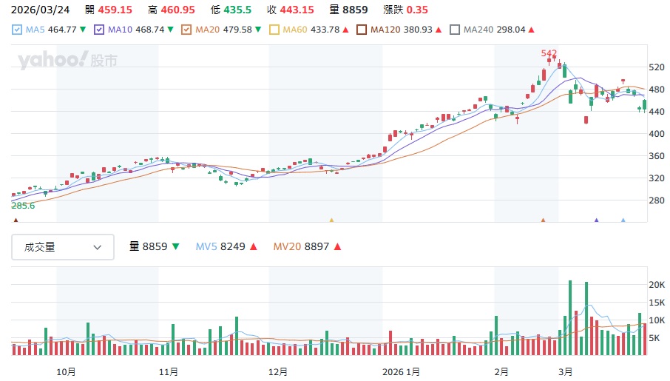
Task: Click the yellow triangle event marker
Action: click(x=331, y=220)
